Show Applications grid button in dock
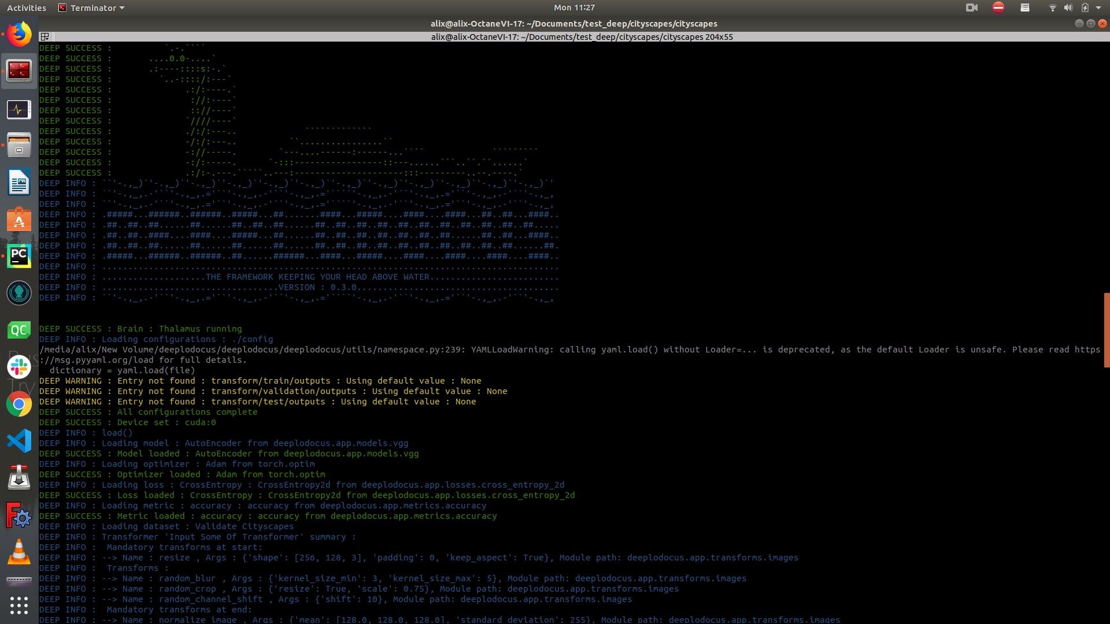The width and height of the screenshot is (1110, 624). click(x=19, y=605)
